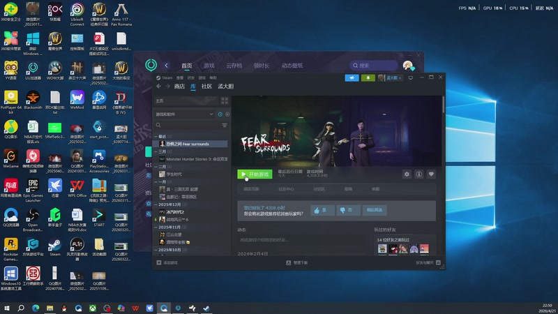558x314 pixels.
Task: Click the Windows Start button on taskbar
Action: click(6, 308)
